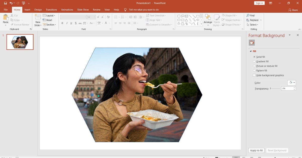Open Quick Styles gallery
302x158 pixels.
pyautogui.click(x=217, y=20)
